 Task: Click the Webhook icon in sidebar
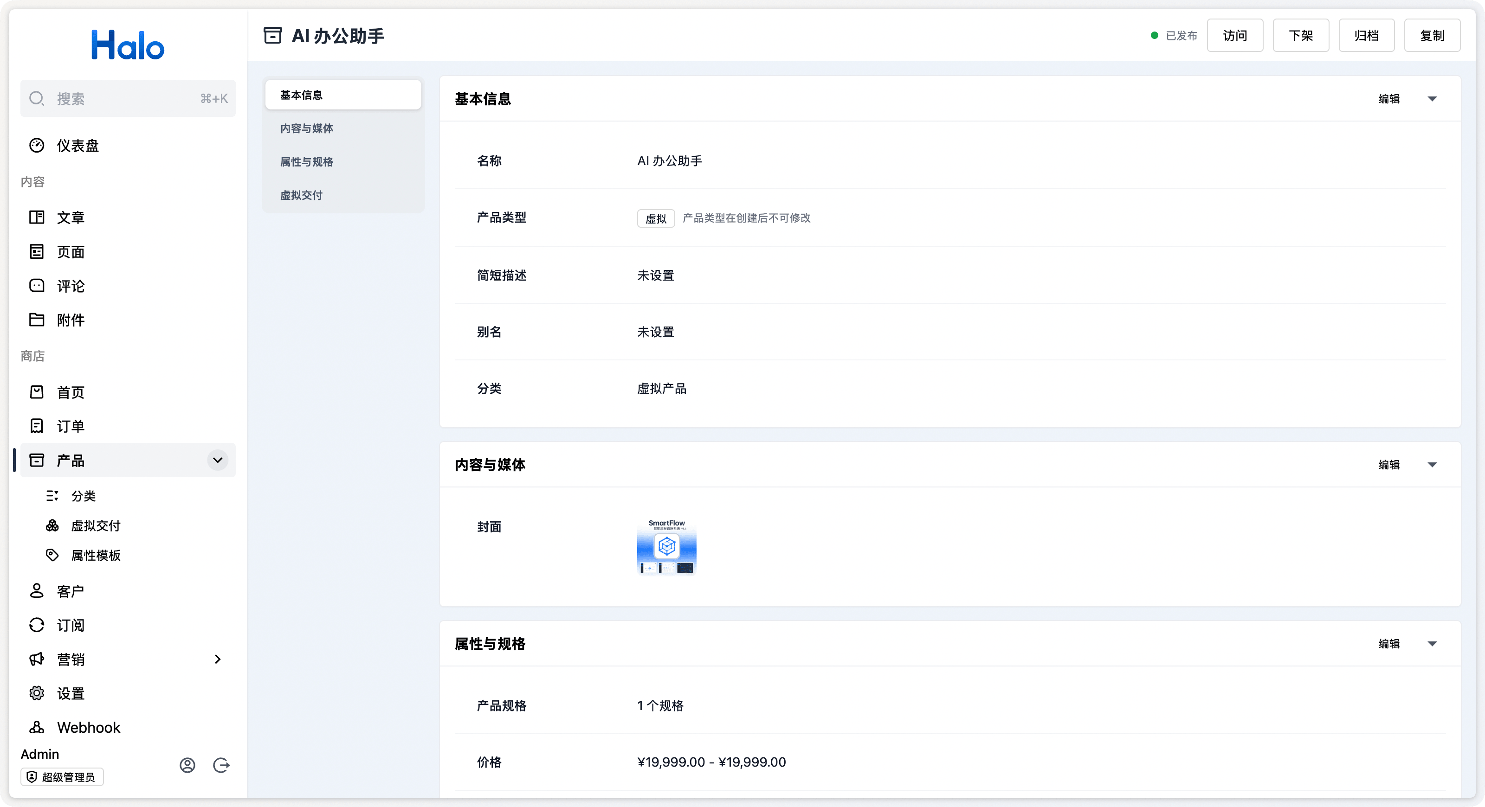pos(37,728)
